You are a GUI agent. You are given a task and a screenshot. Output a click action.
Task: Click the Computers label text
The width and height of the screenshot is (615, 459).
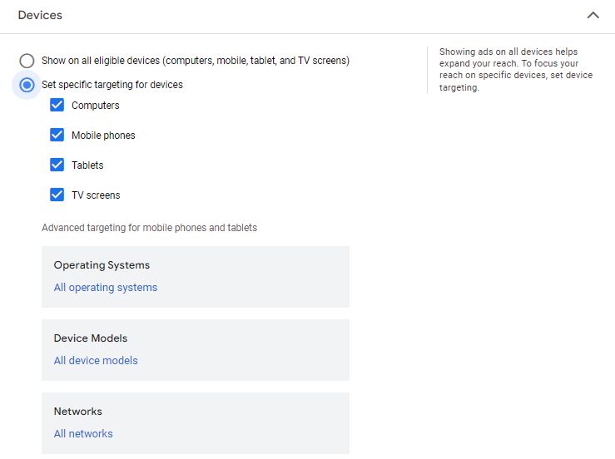(95, 106)
